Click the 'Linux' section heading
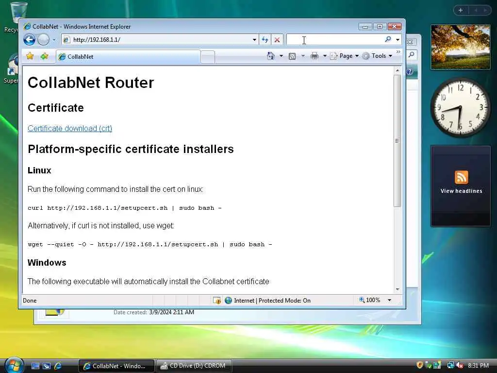Screen dimensions: 497x373 click(39, 170)
